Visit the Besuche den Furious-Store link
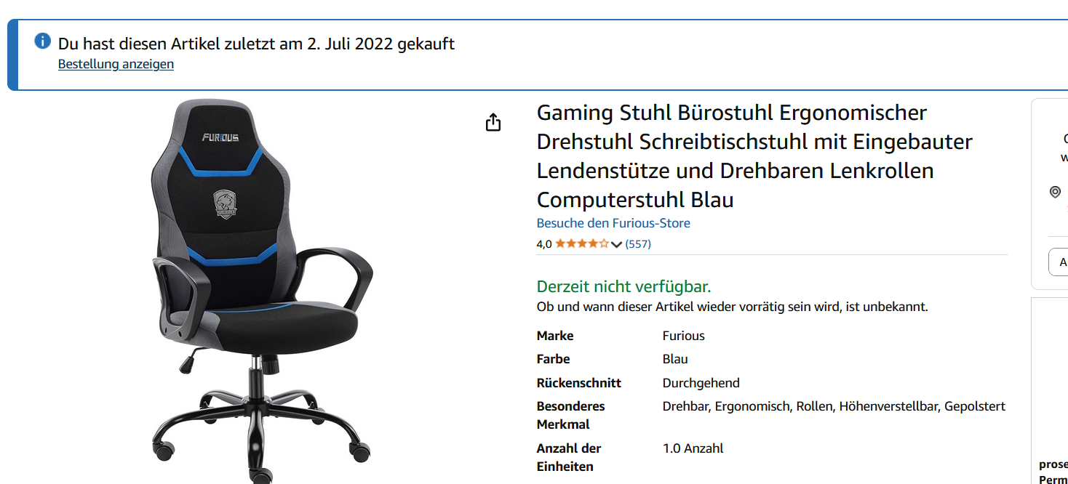Screen dimensions: 1068x484 [x=613, y=223]
